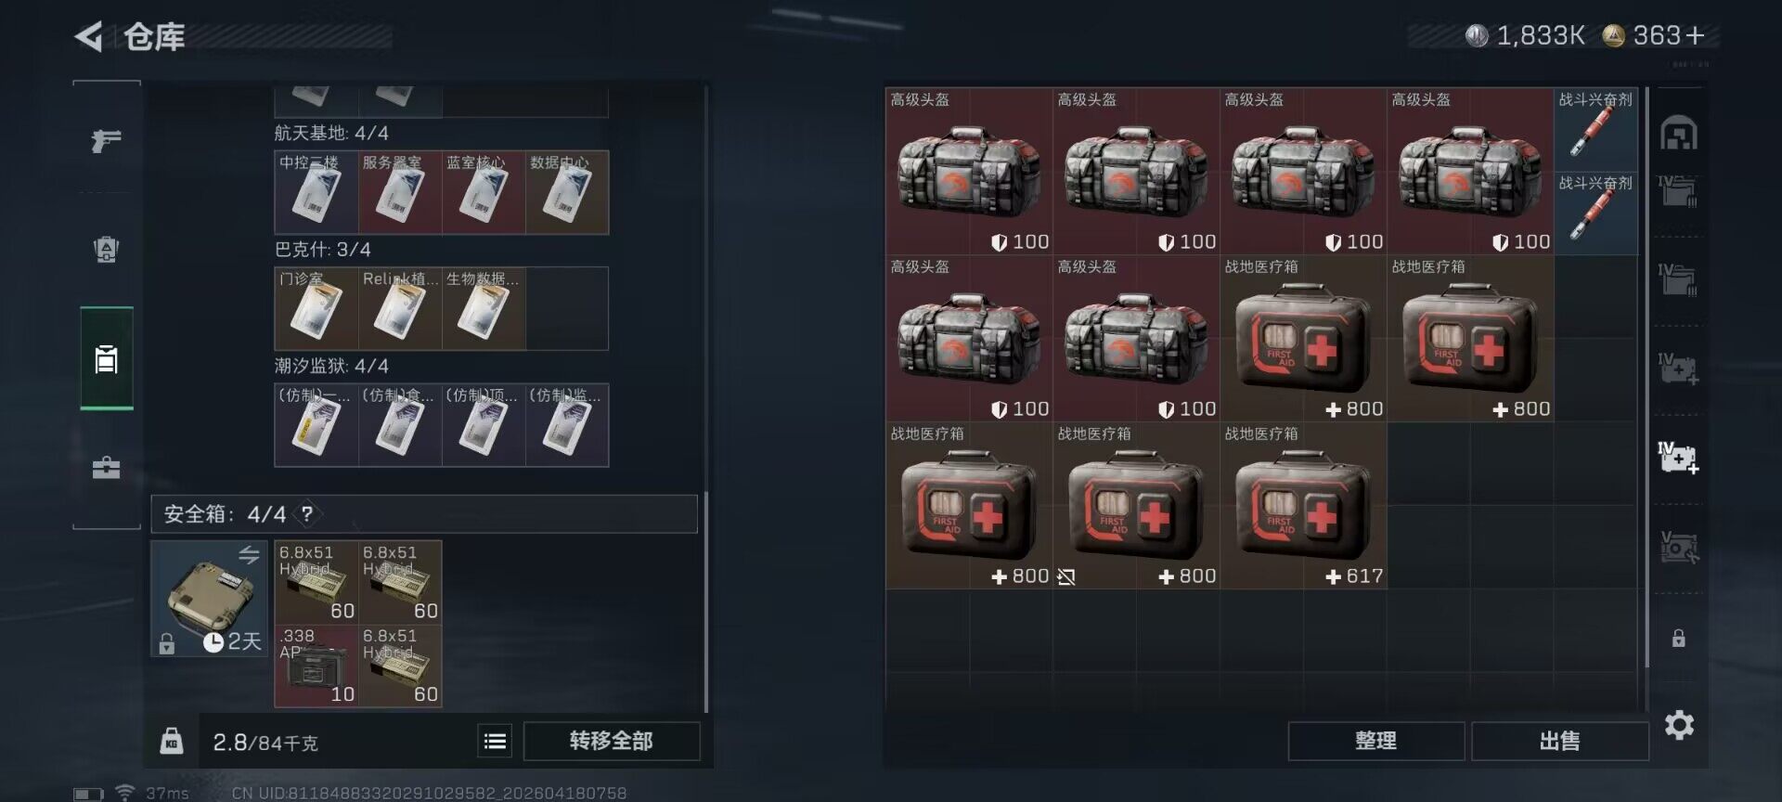This screenshot has width=1782, height=802.
Task: Toggle the list view icon beside 转移全部
Action: coord(495,741)
